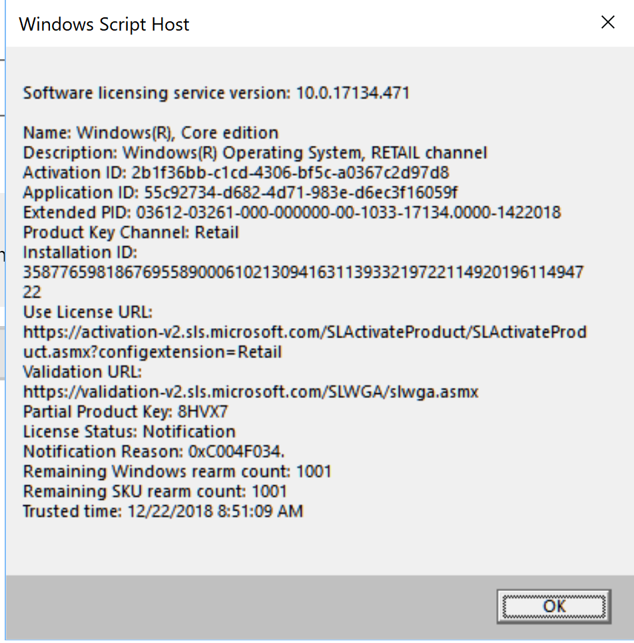
Task: Click the Product Key Channel: Retail line
Action: pos(131,232)
